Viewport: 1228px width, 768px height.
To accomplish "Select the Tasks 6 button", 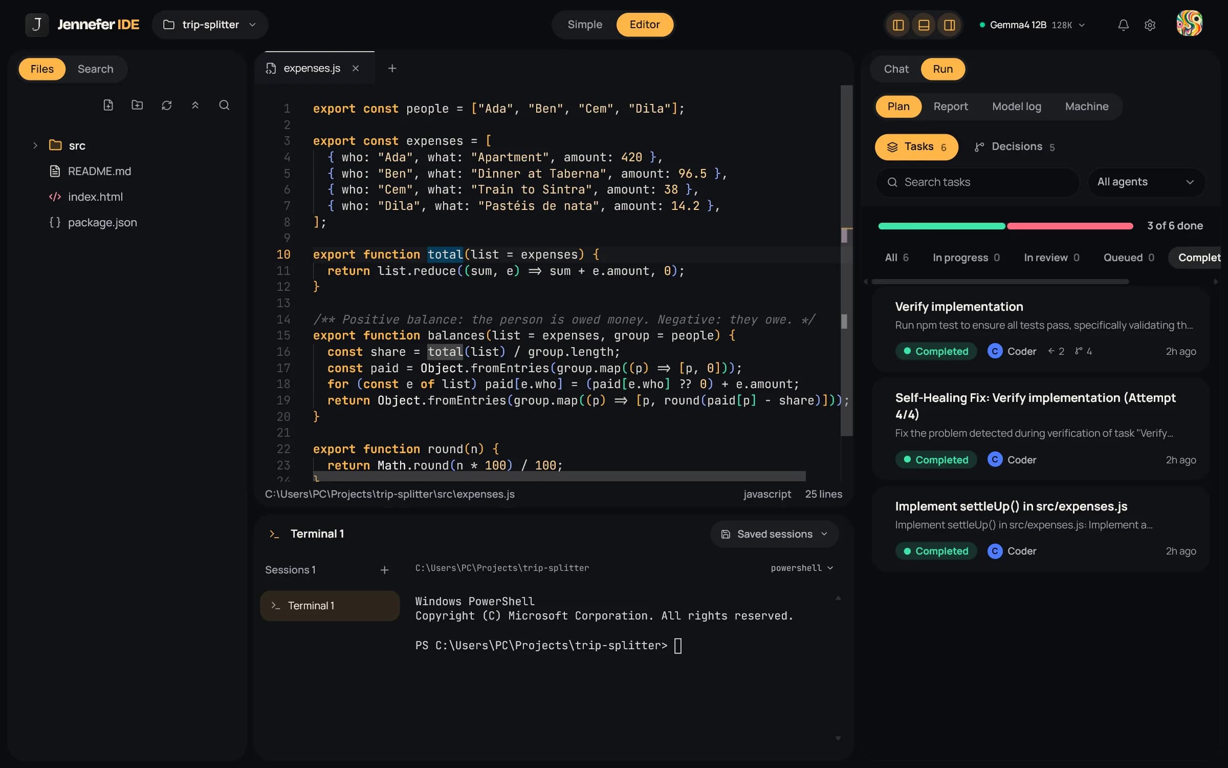I will pos(916,147).
